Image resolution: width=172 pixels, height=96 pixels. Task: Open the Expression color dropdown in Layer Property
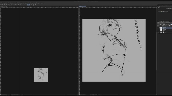[163, 11]
